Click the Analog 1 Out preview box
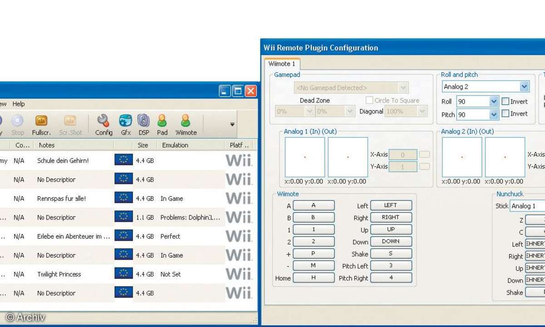Viewport: 545px width, 327px height. pos(348,157)
